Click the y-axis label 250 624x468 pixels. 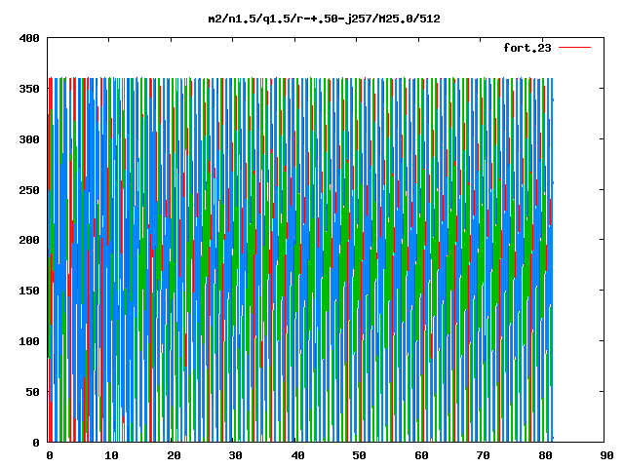pyautogui.click(x=29, y=190)
